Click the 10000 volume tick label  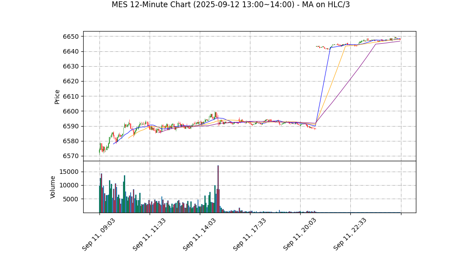69,185
